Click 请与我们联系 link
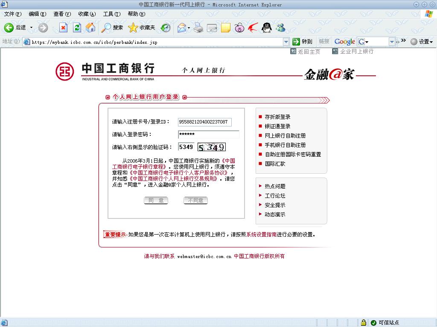The image size is (437, 327). coord(159,256)
